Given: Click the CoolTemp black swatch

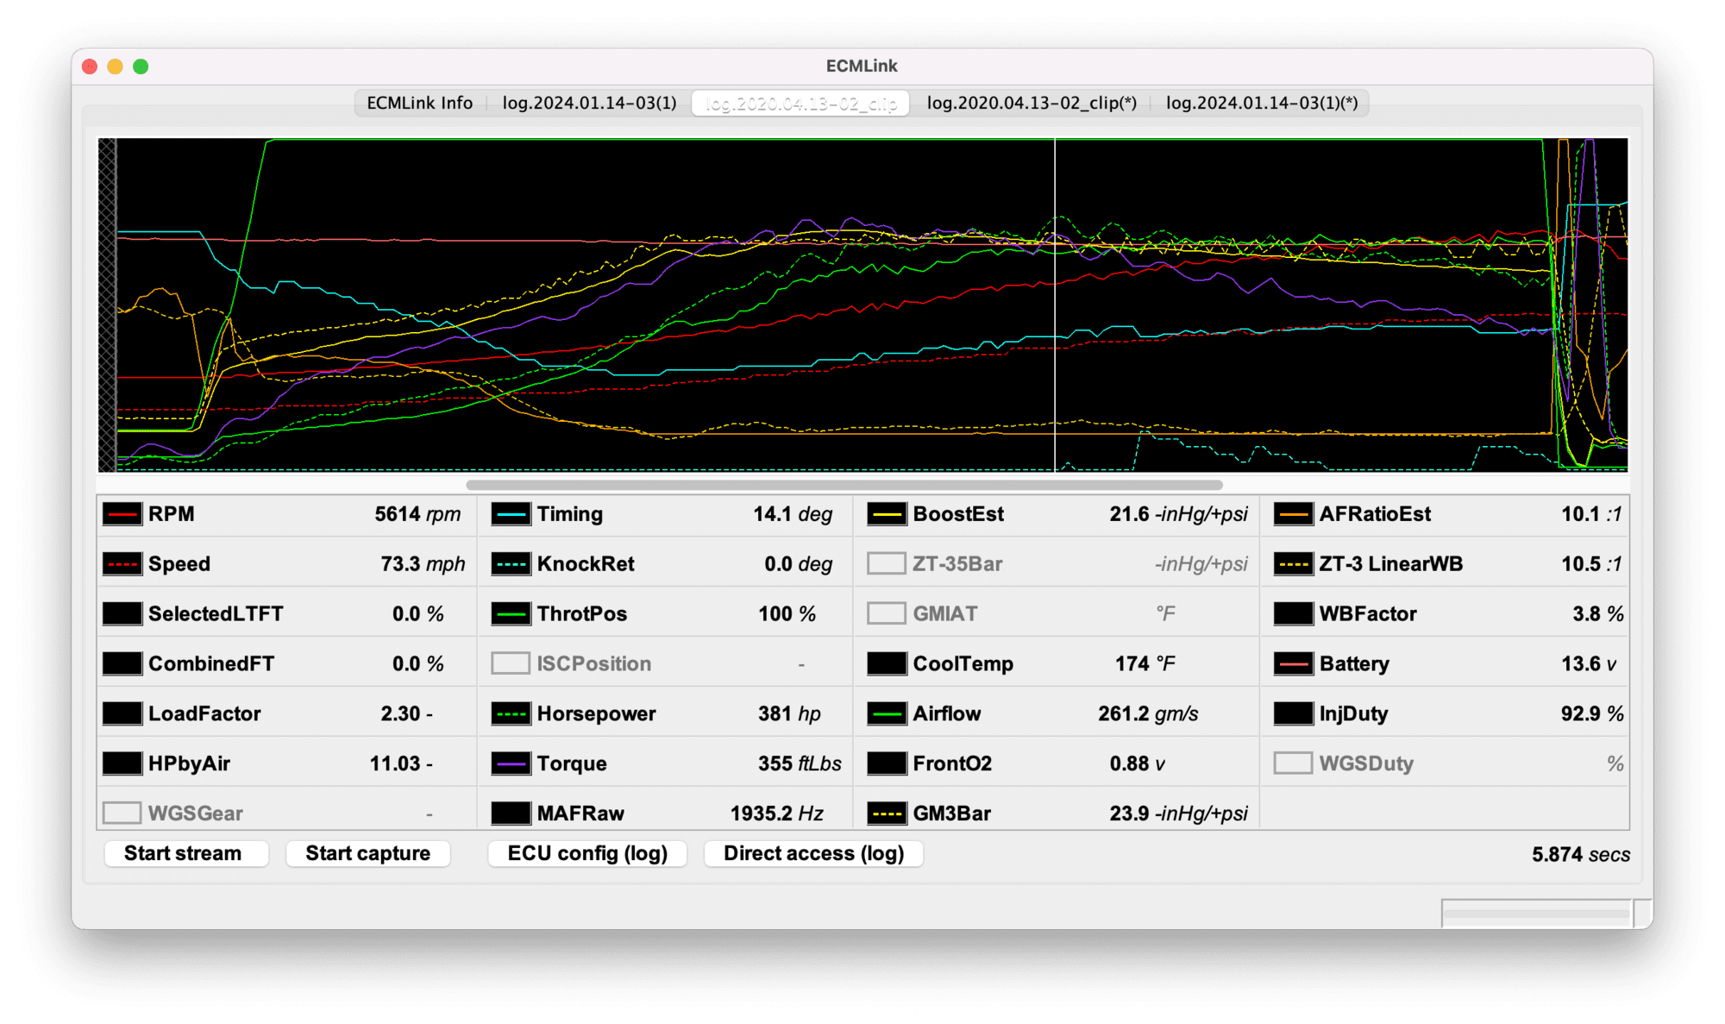Looking at the screenshot, I should pos(887,664).
